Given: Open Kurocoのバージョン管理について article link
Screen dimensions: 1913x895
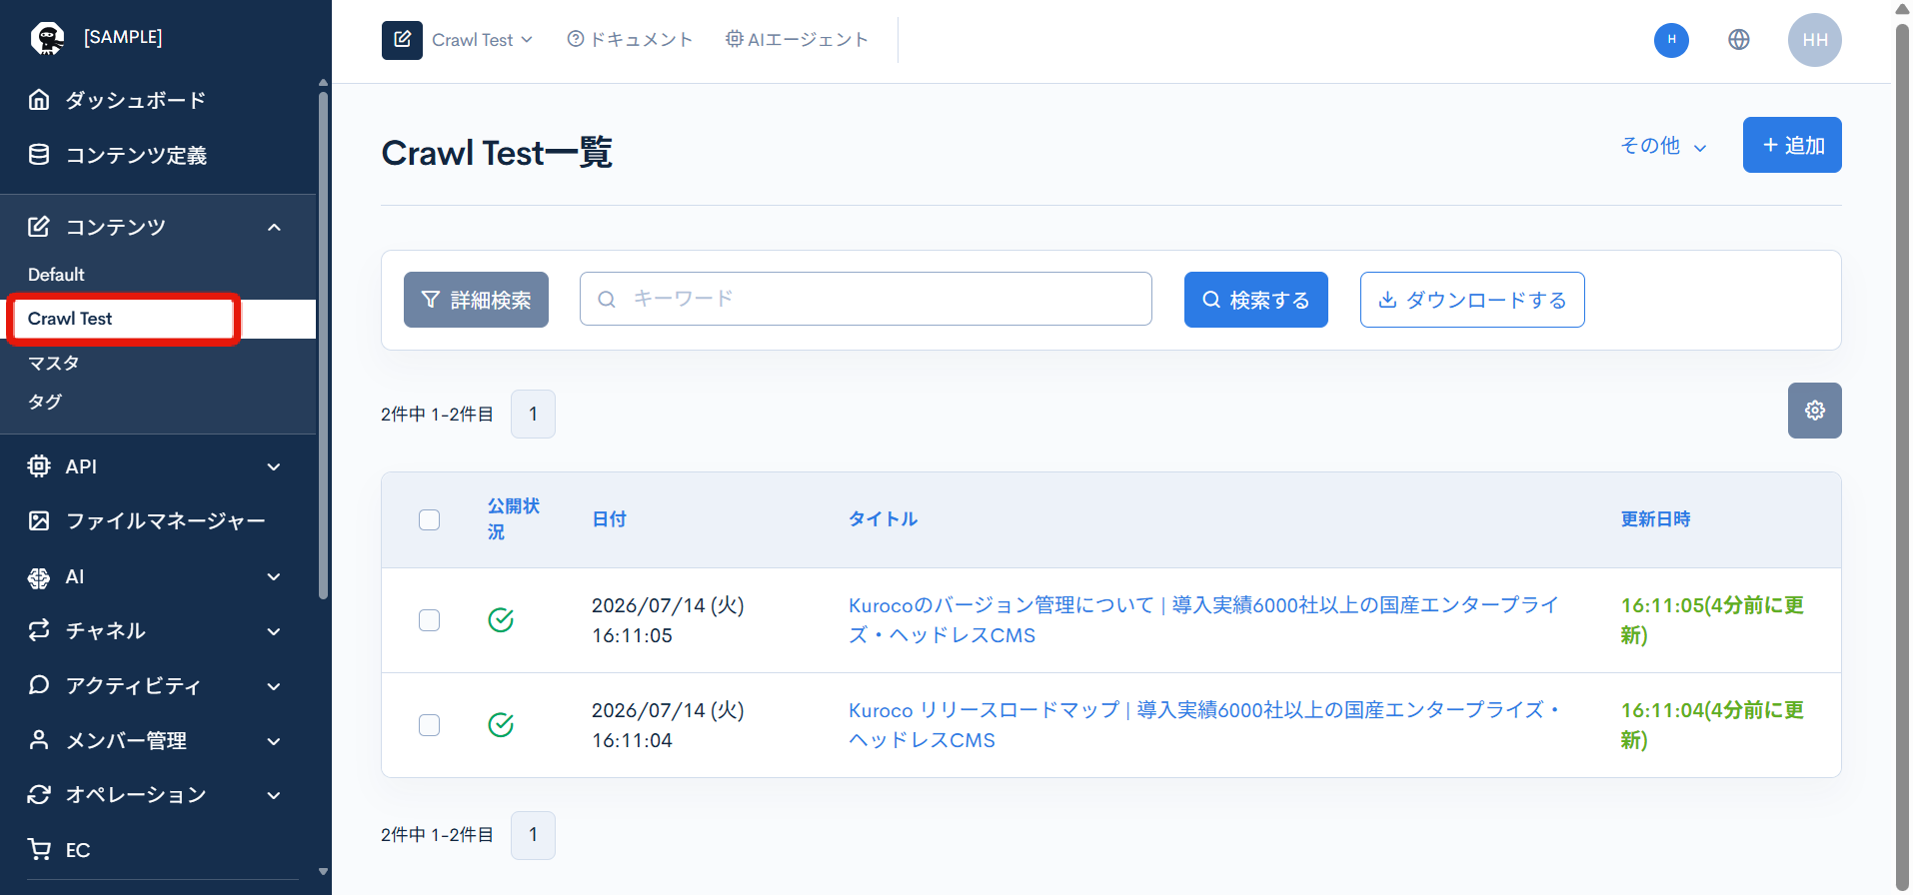Looking at the screenshot, I should [x=1203, y=620].
